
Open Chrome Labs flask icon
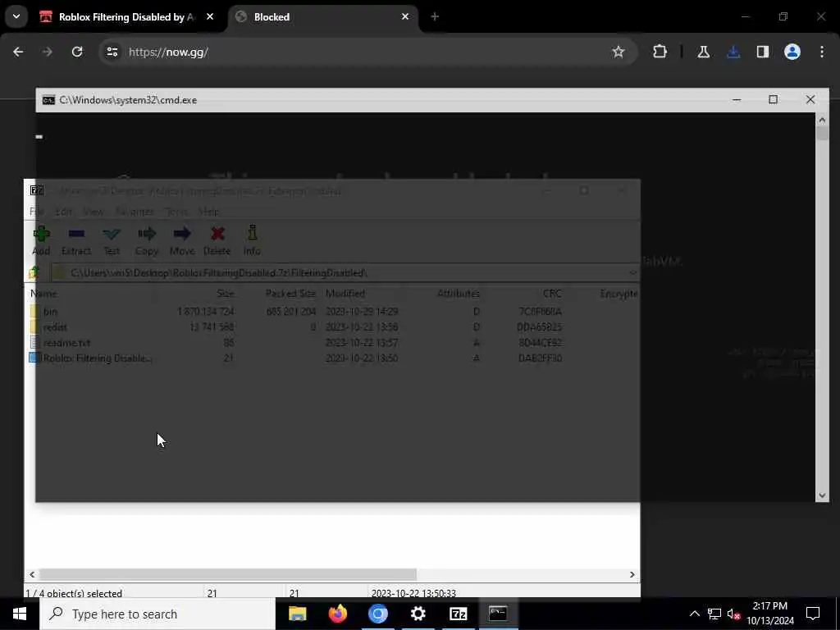point(703,52)
